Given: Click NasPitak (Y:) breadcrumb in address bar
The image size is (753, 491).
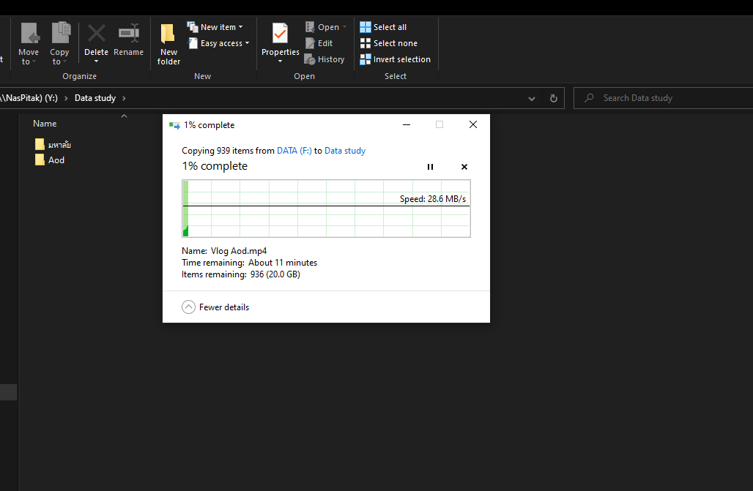Looking at the screenshot, I should (29, 98).
